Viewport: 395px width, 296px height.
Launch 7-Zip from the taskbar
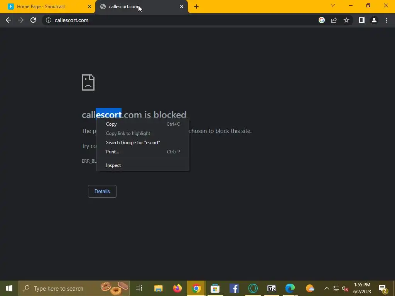(272, 288)
